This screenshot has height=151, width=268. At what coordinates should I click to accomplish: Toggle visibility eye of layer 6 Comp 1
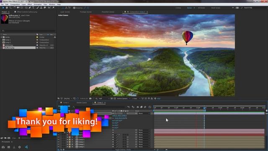click(59, 140)
